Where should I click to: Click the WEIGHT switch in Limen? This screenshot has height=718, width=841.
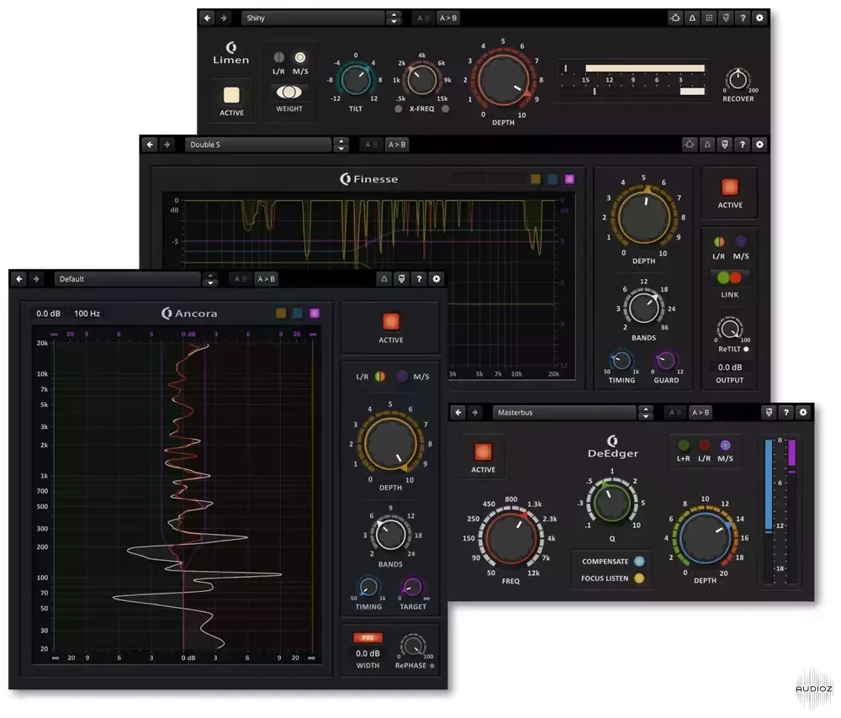288,92
